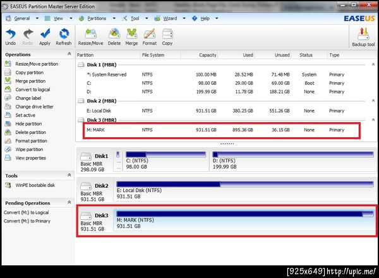Click the Disk 2 (MBR) header icon
This screenshot has width=379, height=278.
[x=81, y=101]
